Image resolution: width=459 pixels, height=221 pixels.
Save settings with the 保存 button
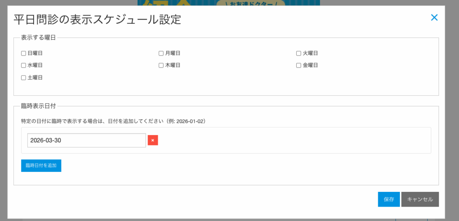coord(389,200)
